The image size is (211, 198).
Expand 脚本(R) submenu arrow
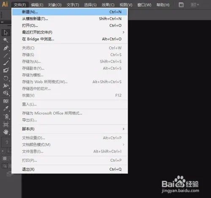point(123,129)
